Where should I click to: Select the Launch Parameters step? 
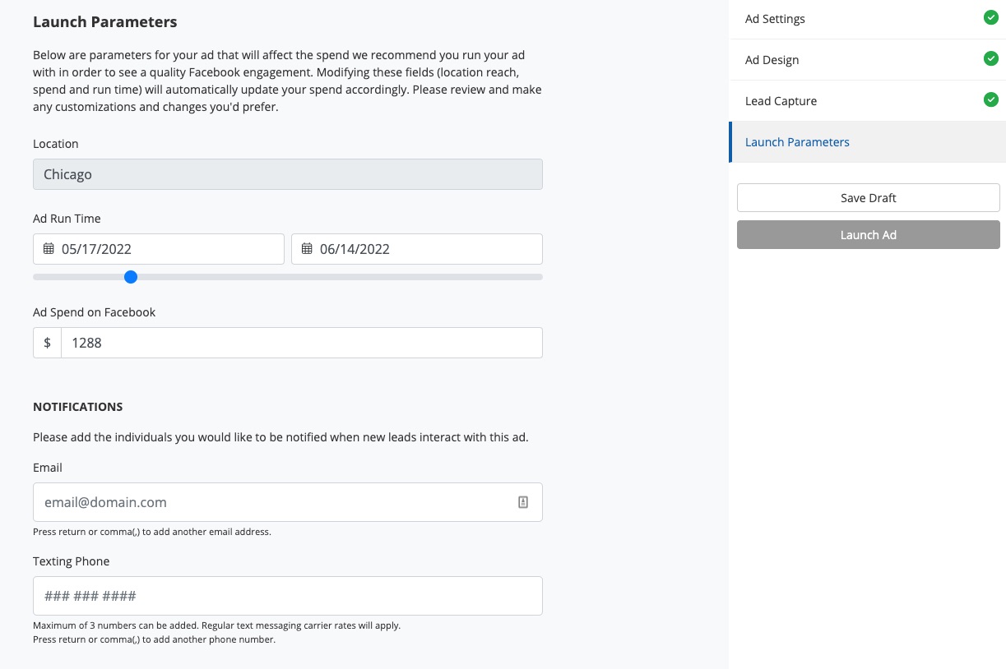pos(797,142)
